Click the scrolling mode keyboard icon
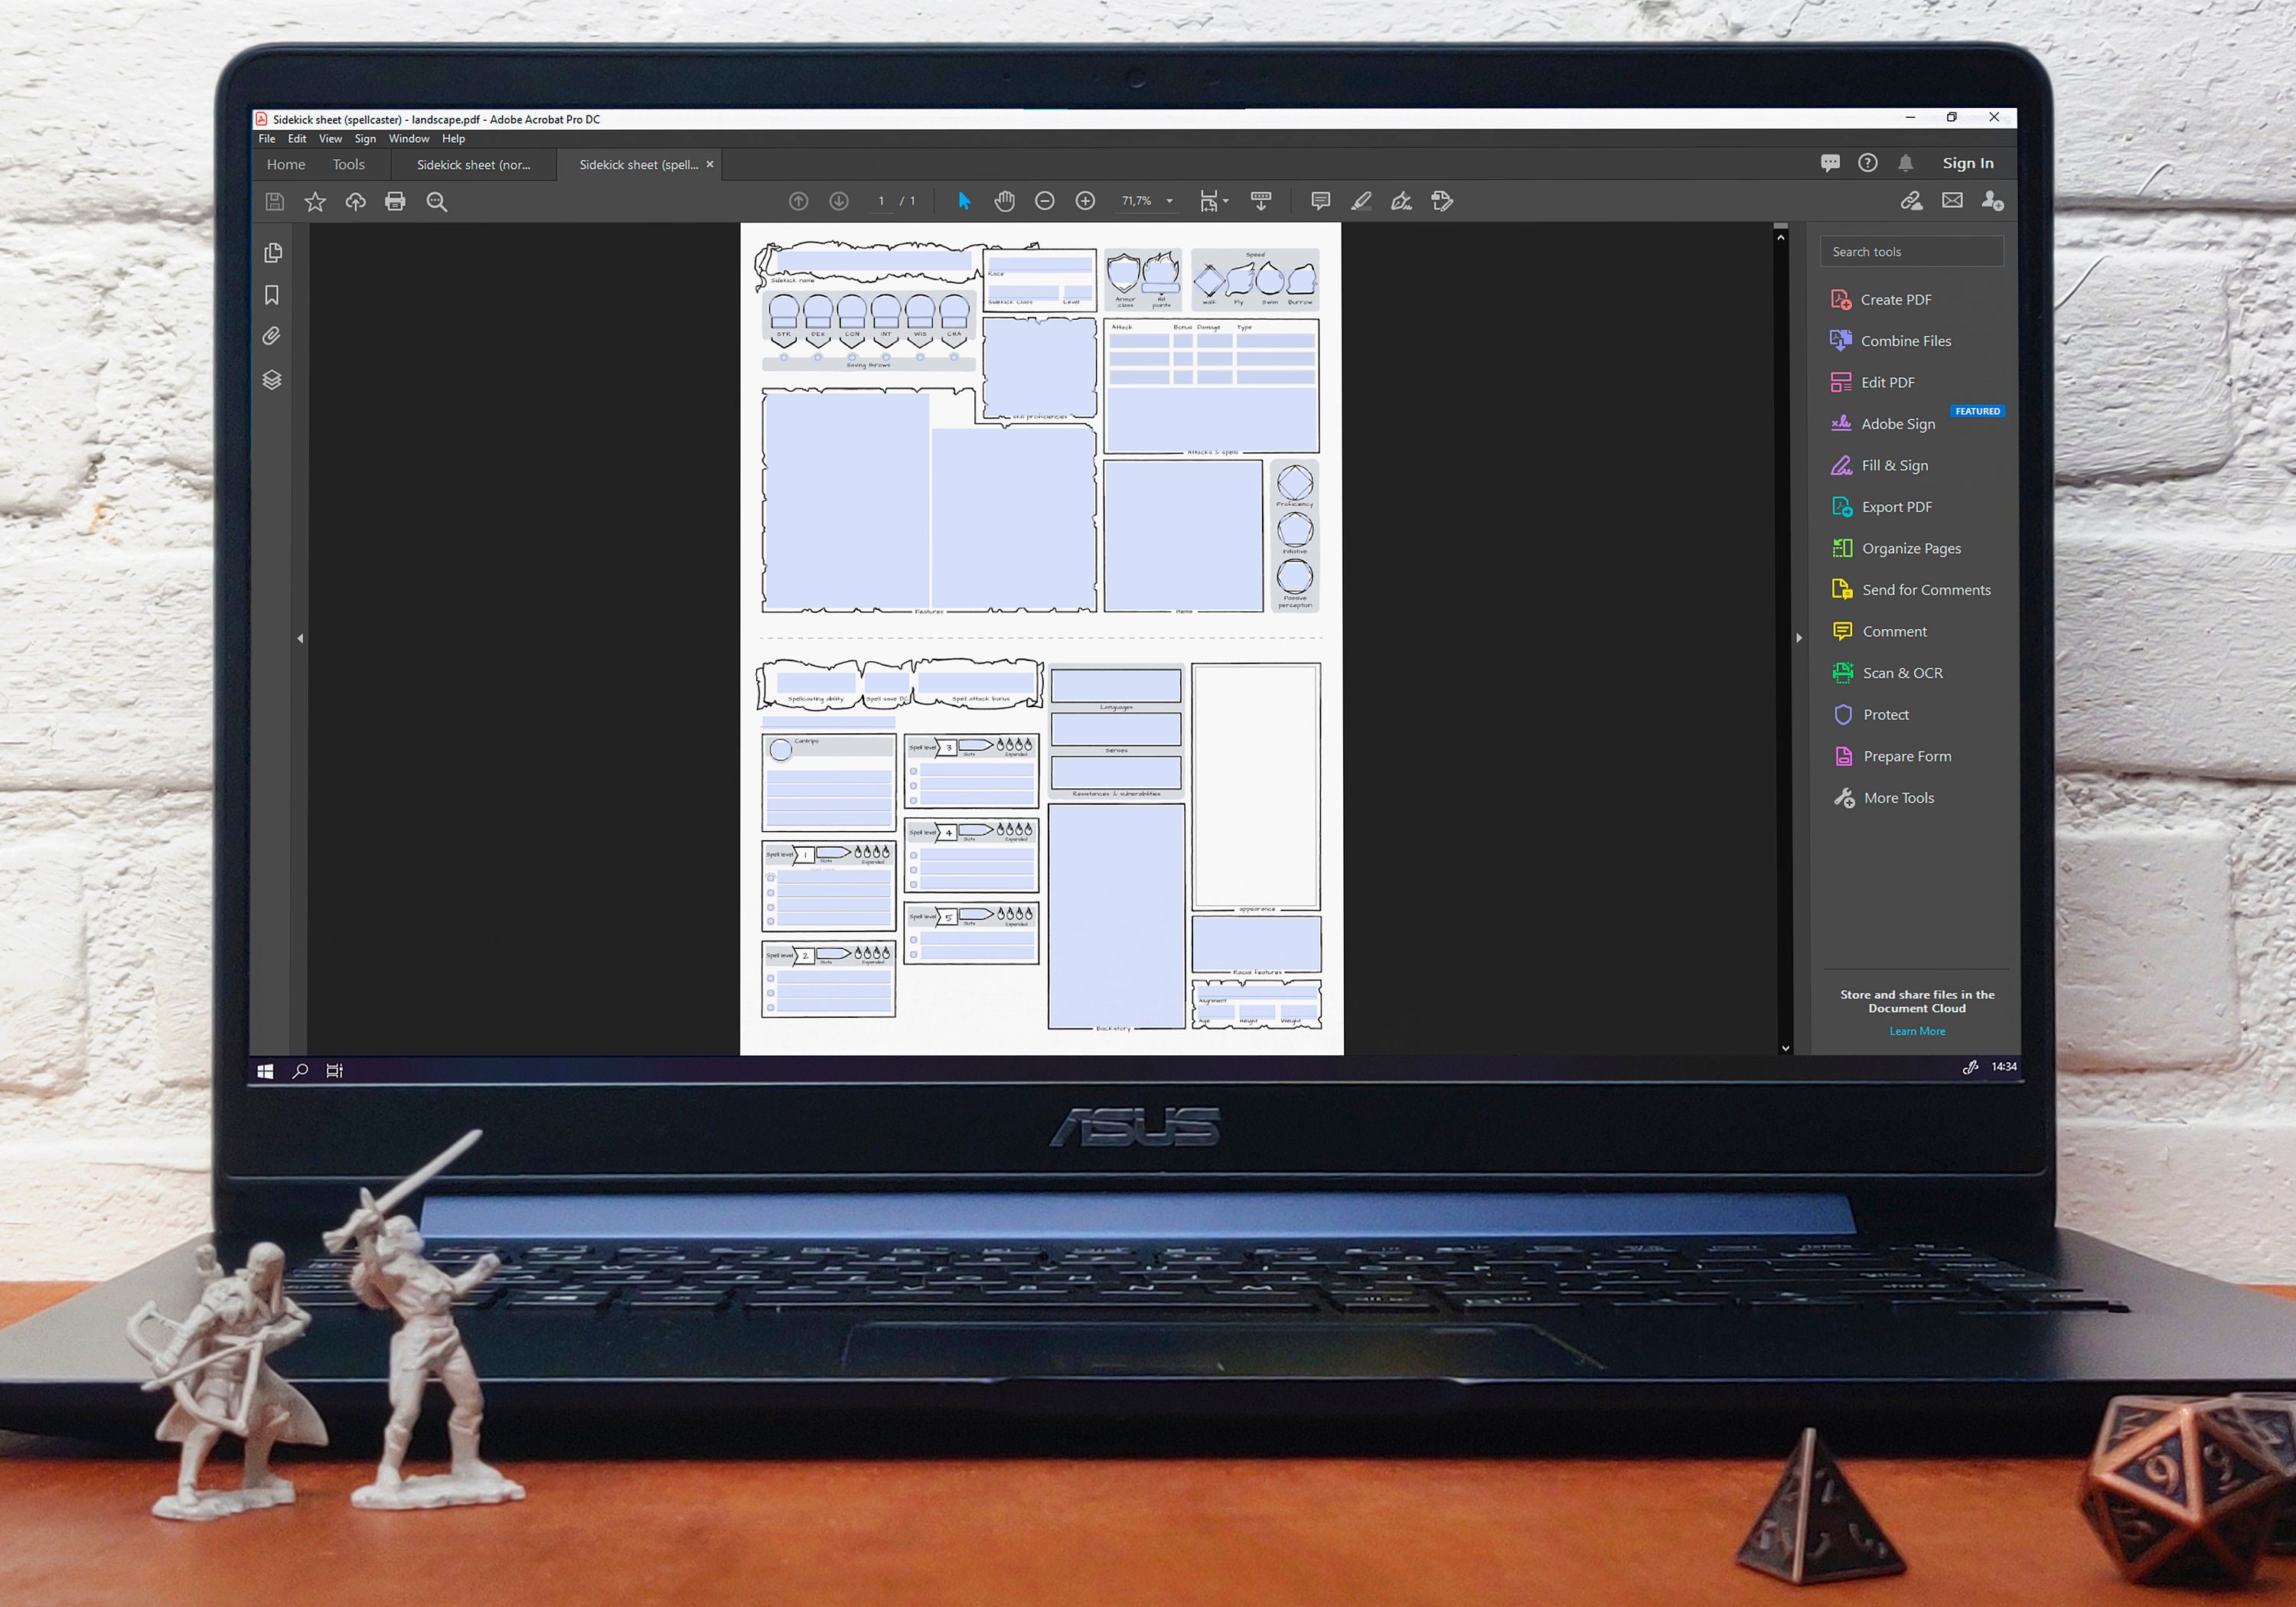Image resolution: width=2296 pixels, height=1607 pixels. coord(1261,201)
